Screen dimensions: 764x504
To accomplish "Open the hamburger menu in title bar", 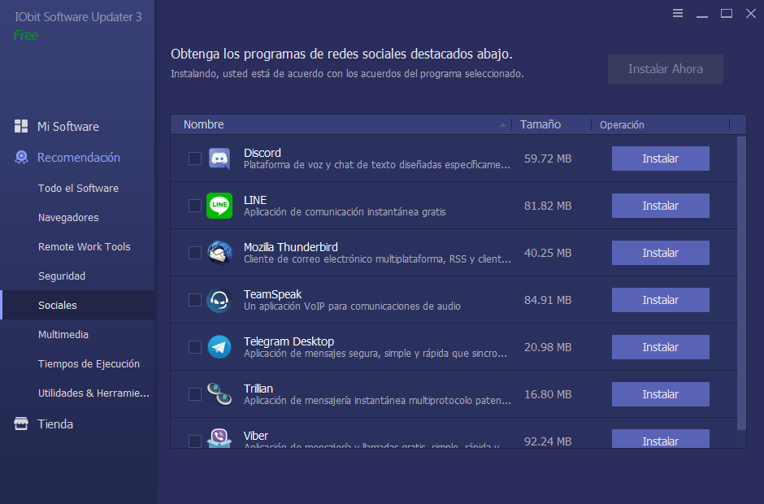I will [678, 13].
